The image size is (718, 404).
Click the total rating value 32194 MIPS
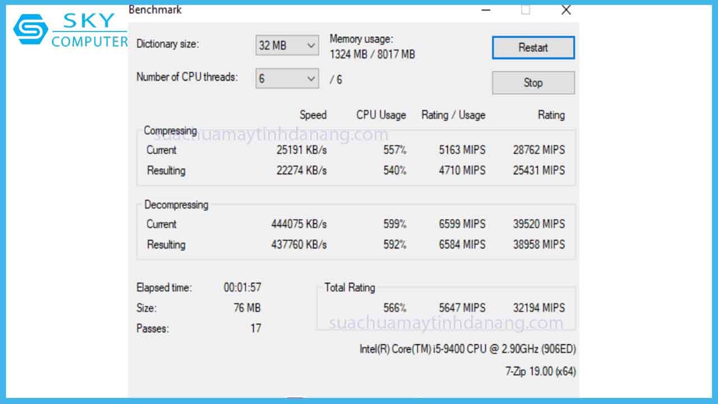tap(538, 307)
